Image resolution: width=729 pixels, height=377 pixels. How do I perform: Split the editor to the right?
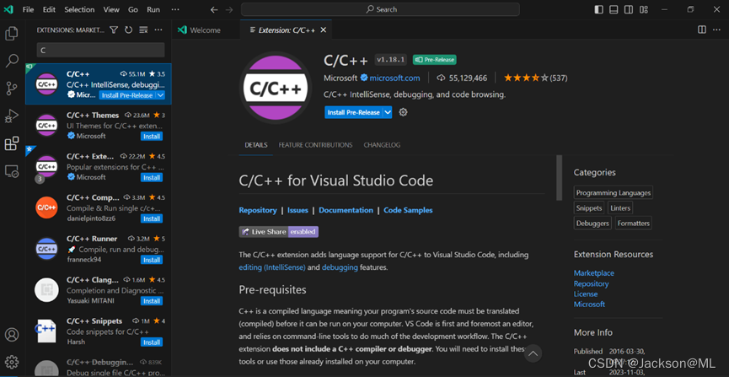[x=702, y=30]
